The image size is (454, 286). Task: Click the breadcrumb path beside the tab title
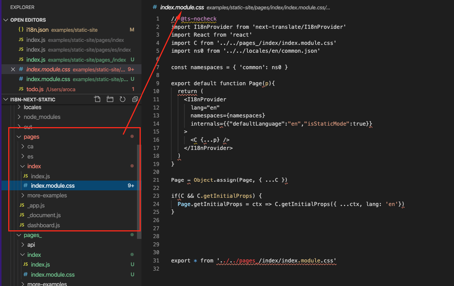pos(268,7)
